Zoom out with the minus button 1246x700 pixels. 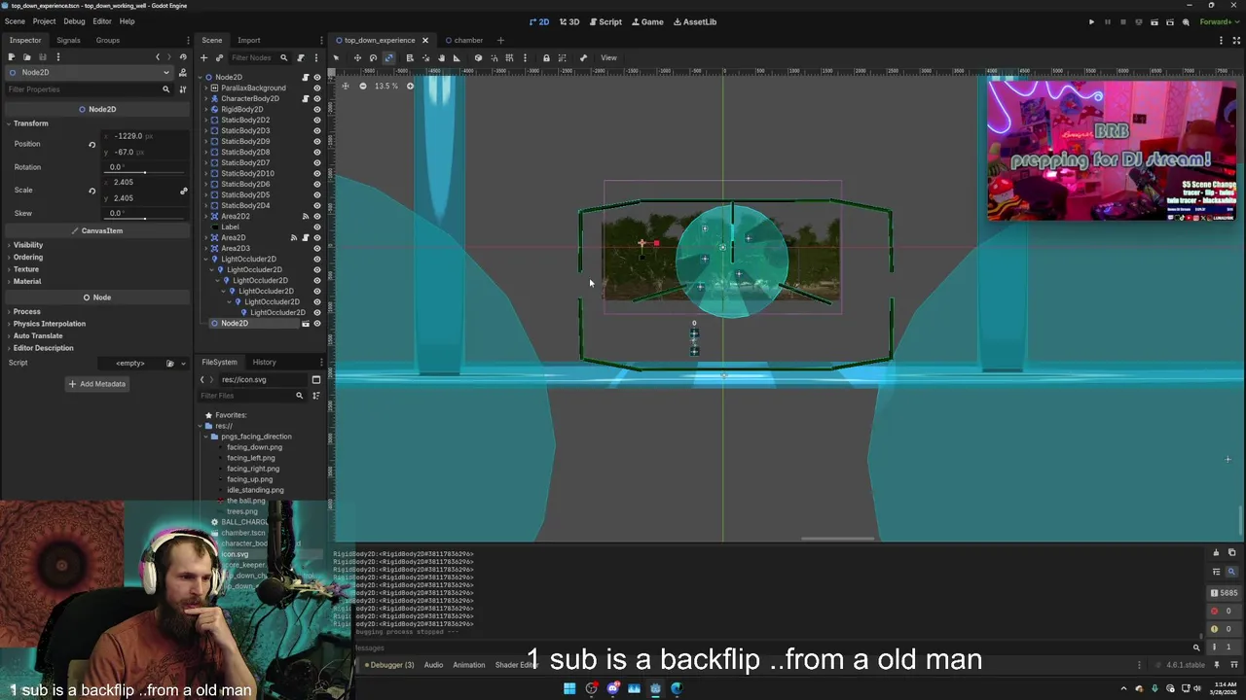point(363,86)
